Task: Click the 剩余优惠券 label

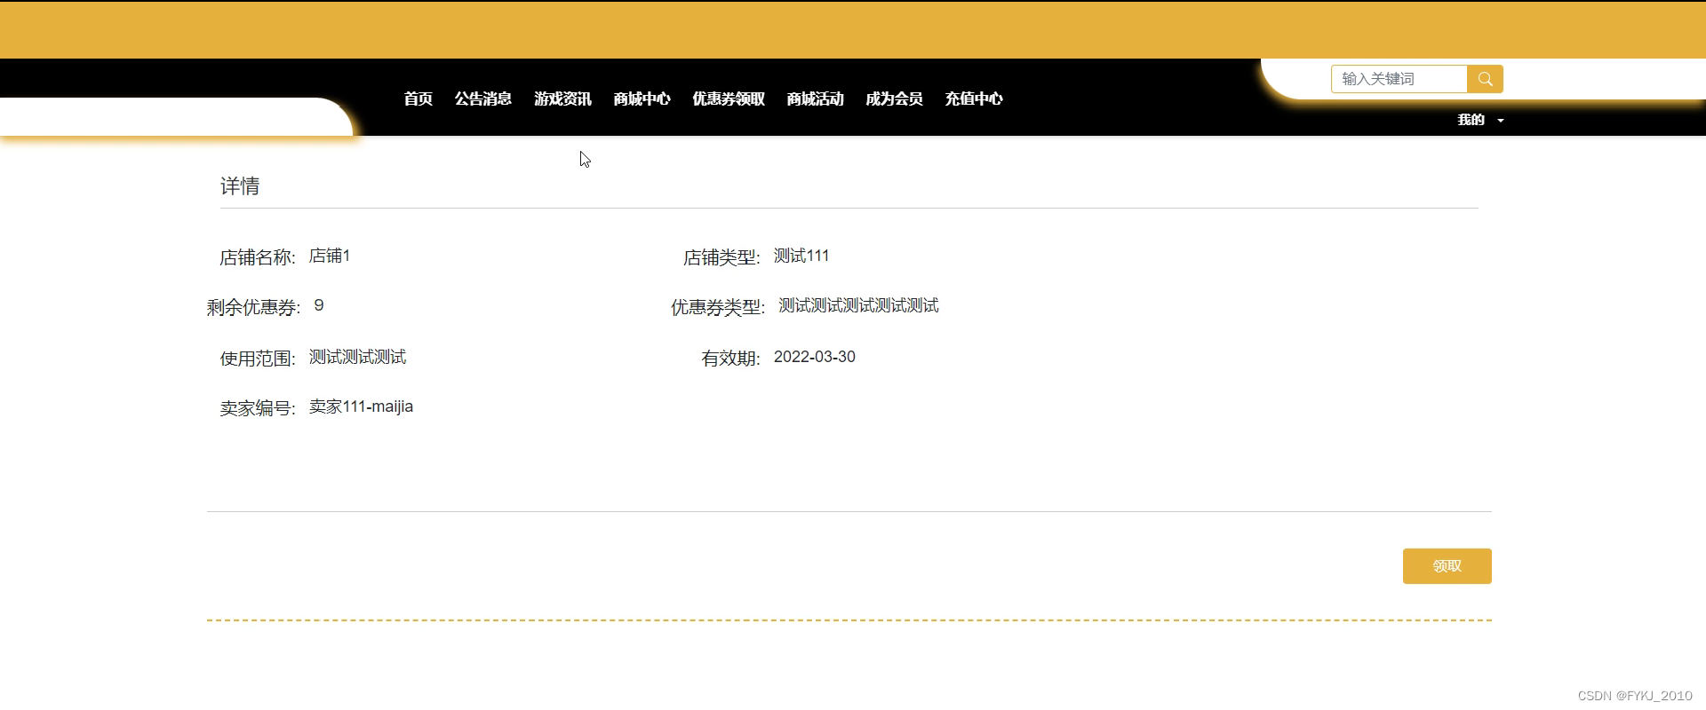Action: pyautogui.click(x=254, y=307)
